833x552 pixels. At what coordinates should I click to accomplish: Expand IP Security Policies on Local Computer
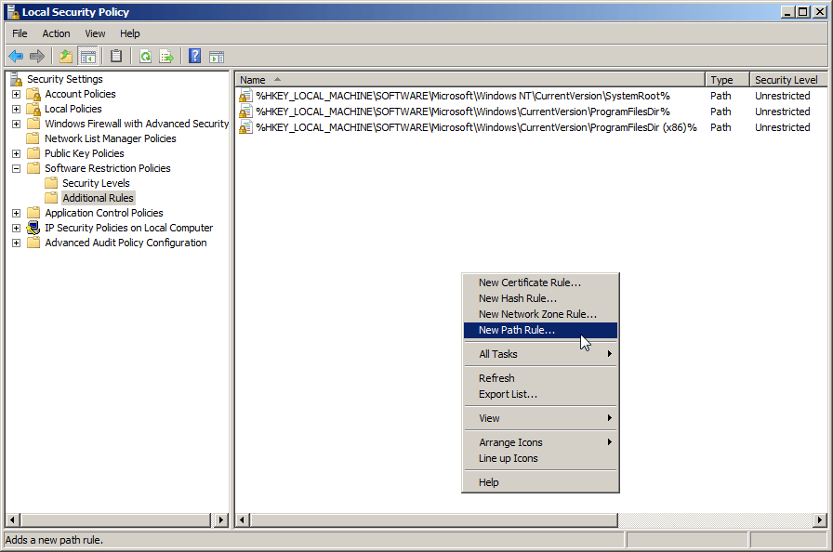17,229
